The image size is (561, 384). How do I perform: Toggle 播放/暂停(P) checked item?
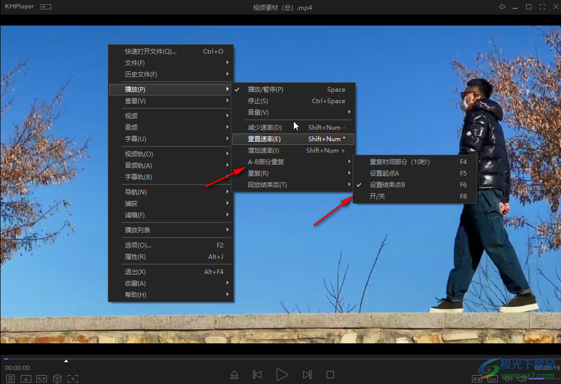293,90
